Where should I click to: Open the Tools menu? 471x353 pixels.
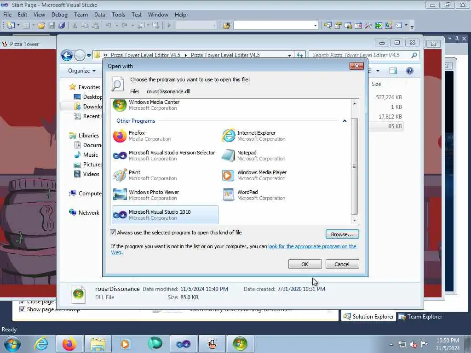118,14
